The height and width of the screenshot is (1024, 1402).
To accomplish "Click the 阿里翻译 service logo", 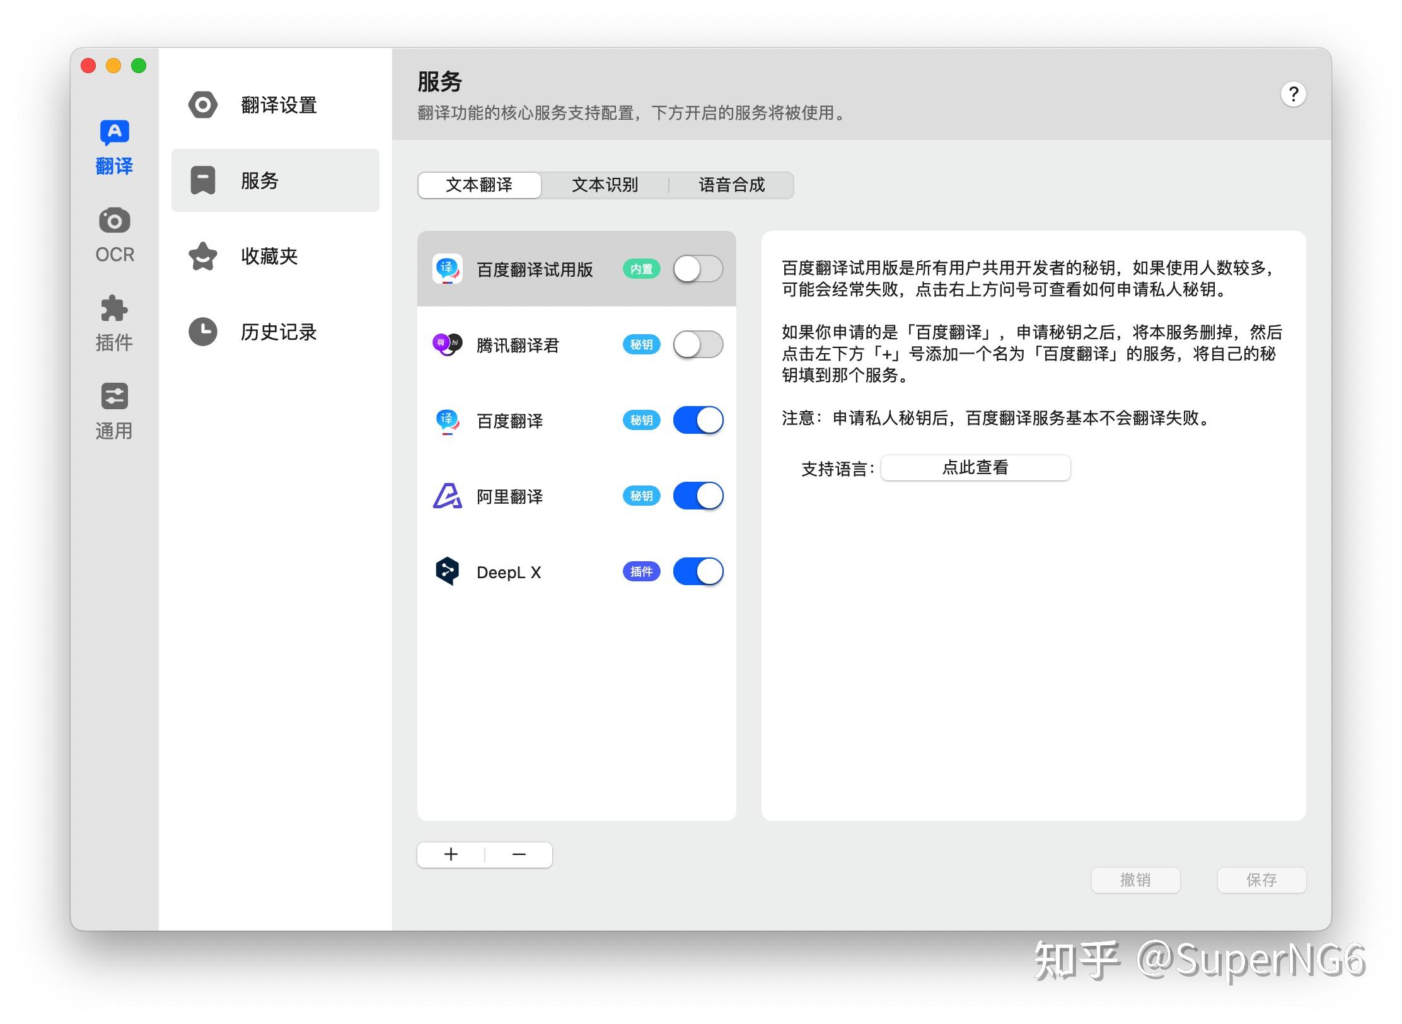I will click(448, 496).
